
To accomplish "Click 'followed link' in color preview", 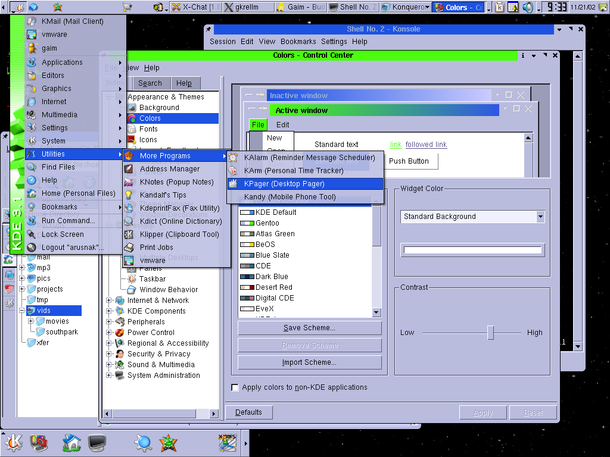I will point(426,145).
